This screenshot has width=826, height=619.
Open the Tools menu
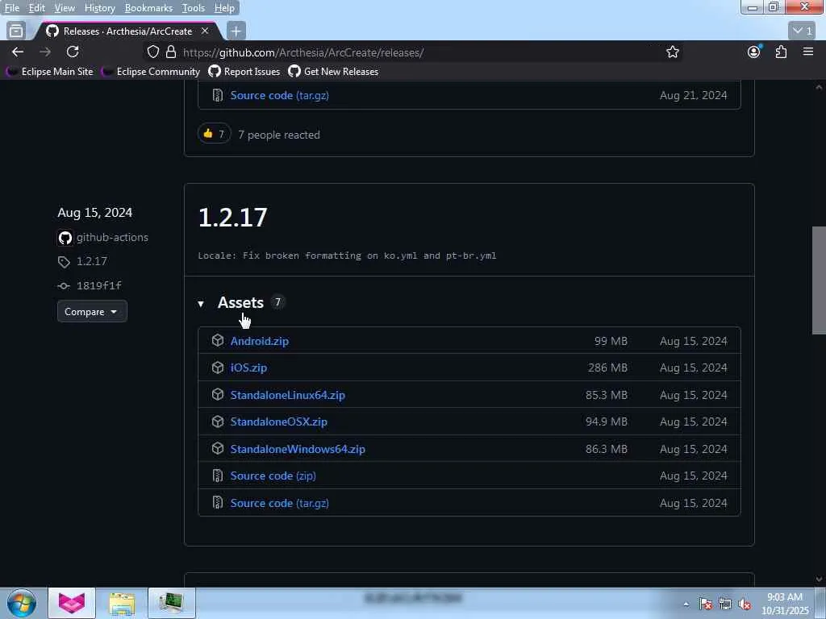click(193, 8)
